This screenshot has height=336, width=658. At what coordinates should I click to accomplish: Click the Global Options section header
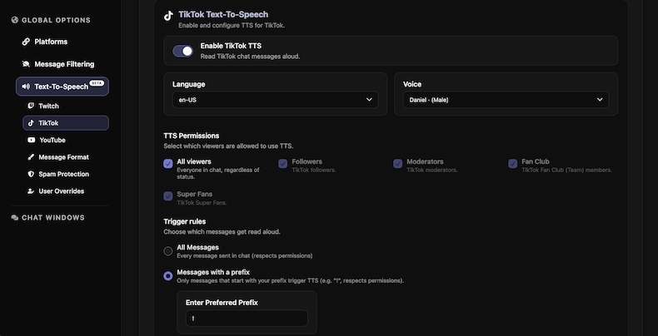tap(56, 20)
